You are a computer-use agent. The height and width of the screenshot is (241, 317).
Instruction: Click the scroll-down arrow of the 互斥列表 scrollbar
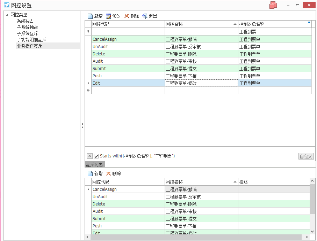tap(312, 232)
